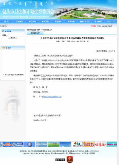
Task: Open the 健康报 red calligraphy banner
Action: click(x=100, y=144)
